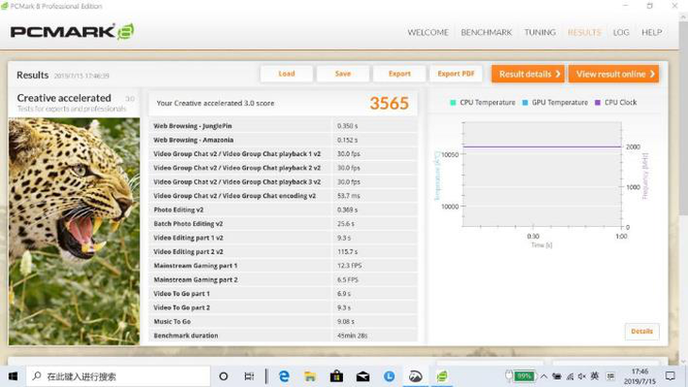Switch input language via 英 indicator
688x387 pixels.
pyautogui.click(x=595, y=376)
